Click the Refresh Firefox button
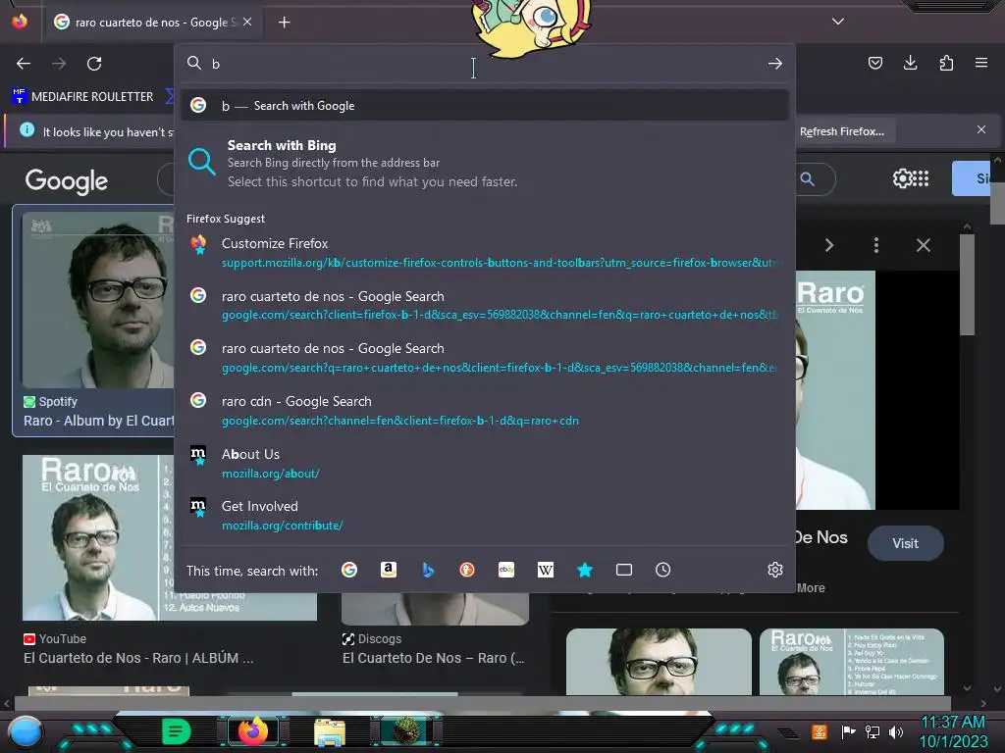Viewport: 1005px width, 753px height. tap(843, 131)
